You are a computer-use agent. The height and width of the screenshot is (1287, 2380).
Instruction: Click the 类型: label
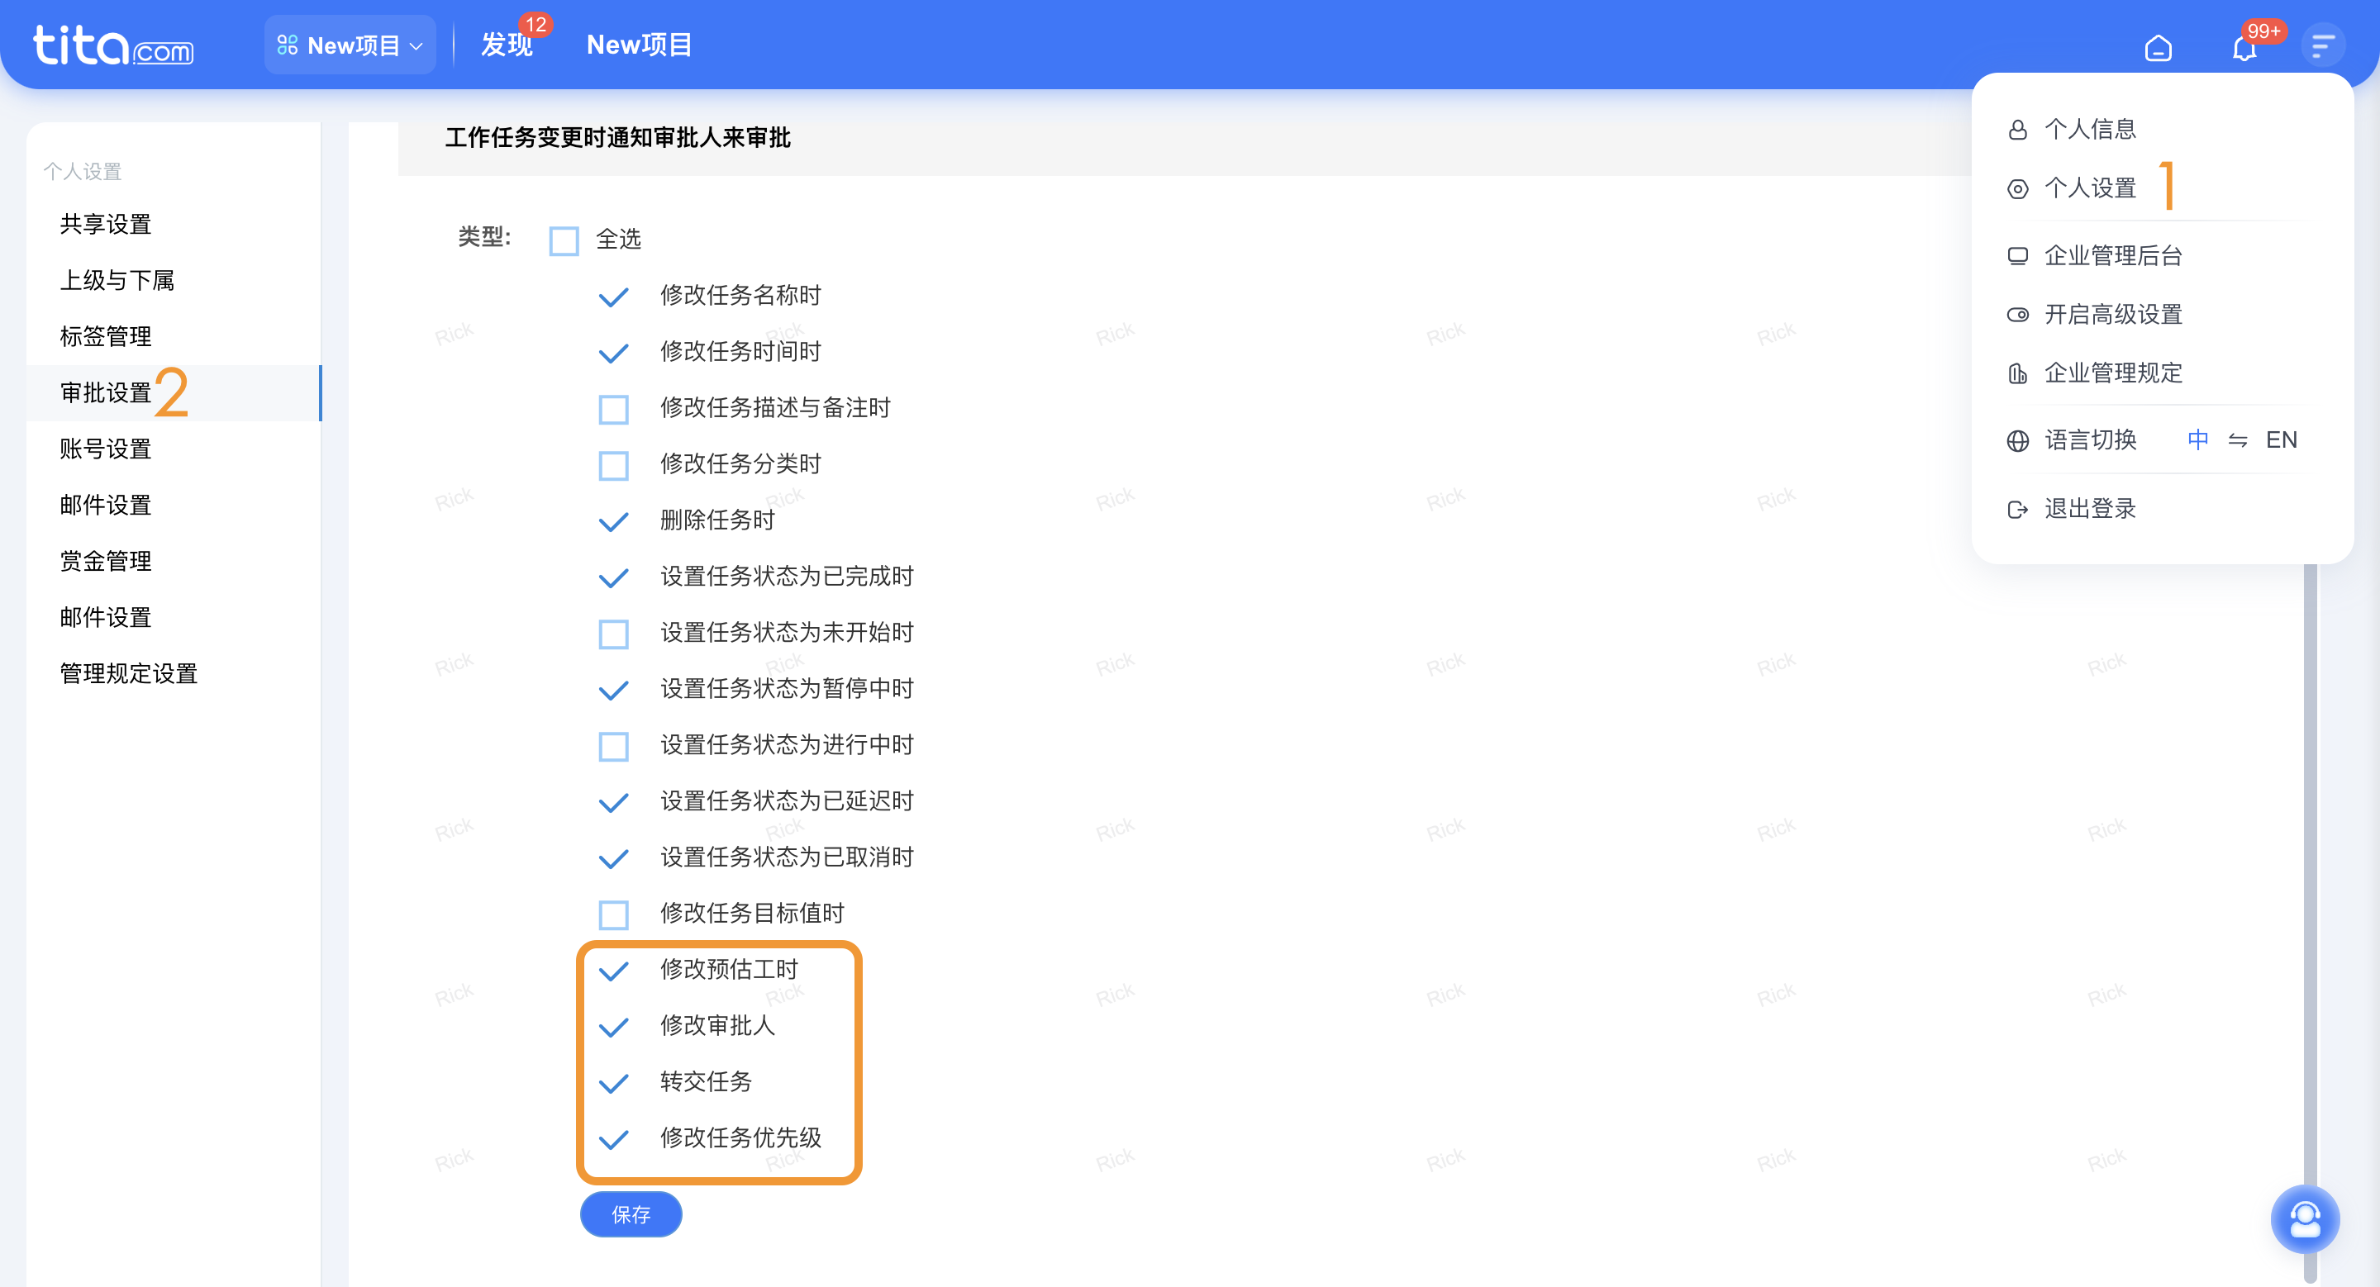(x=484, y=237)
